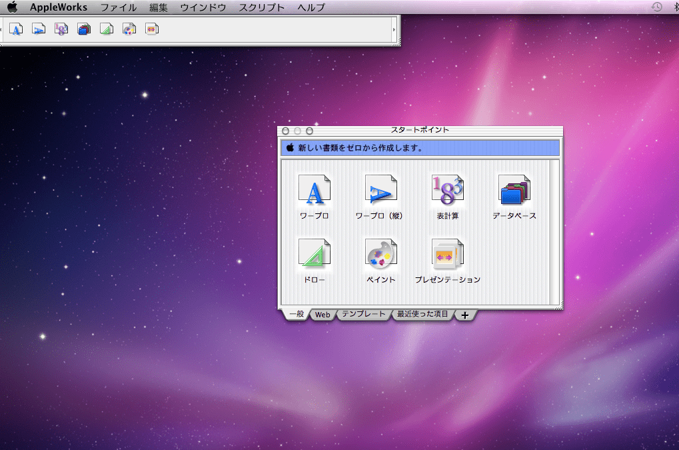Click the drawing icon in the button bar
The height and width of the screenshot is (450, 679).
coord(107,29)
